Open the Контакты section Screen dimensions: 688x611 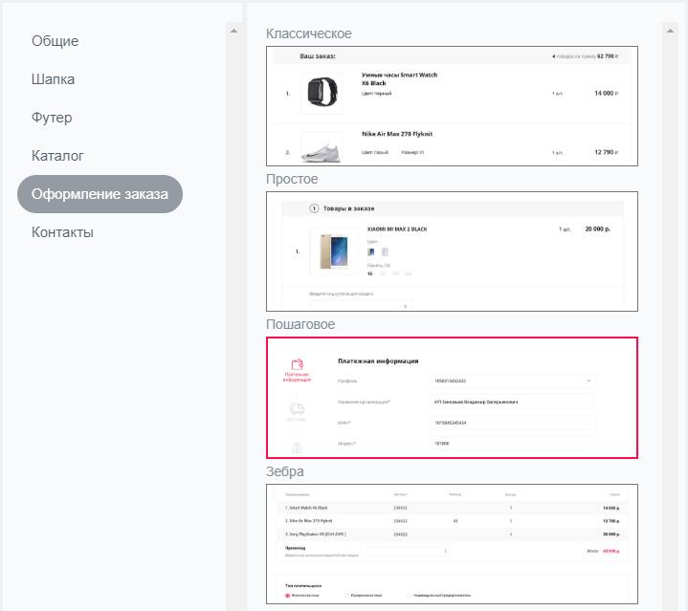[62, 232]
